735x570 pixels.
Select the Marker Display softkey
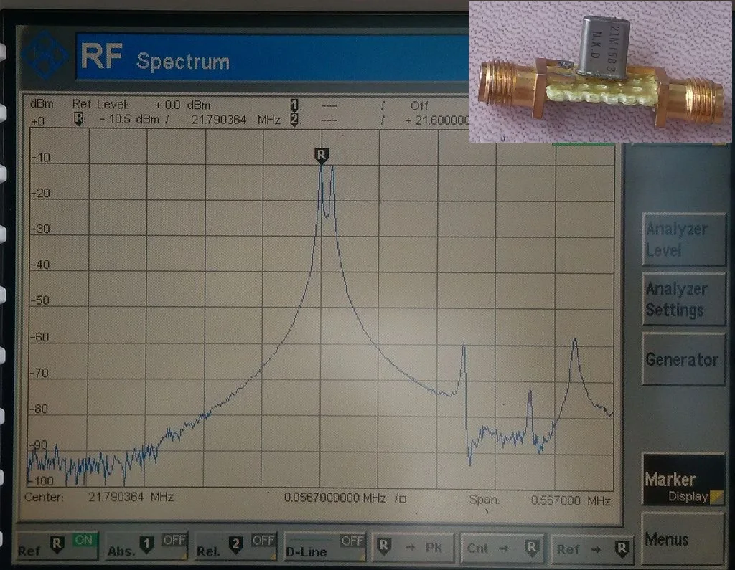click(684, 480)
